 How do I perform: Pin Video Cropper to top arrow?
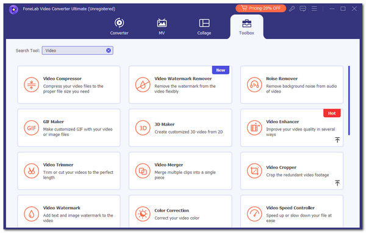[337, 183]
